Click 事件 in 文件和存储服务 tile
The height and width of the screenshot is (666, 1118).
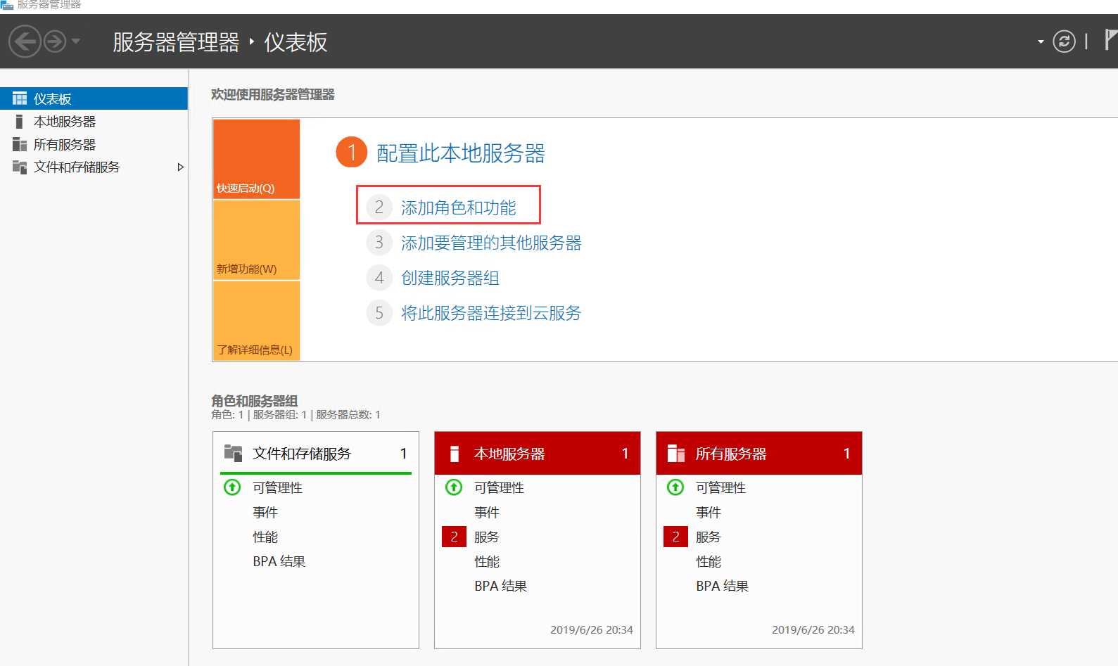pyautogui.click(x=265, y=512)
